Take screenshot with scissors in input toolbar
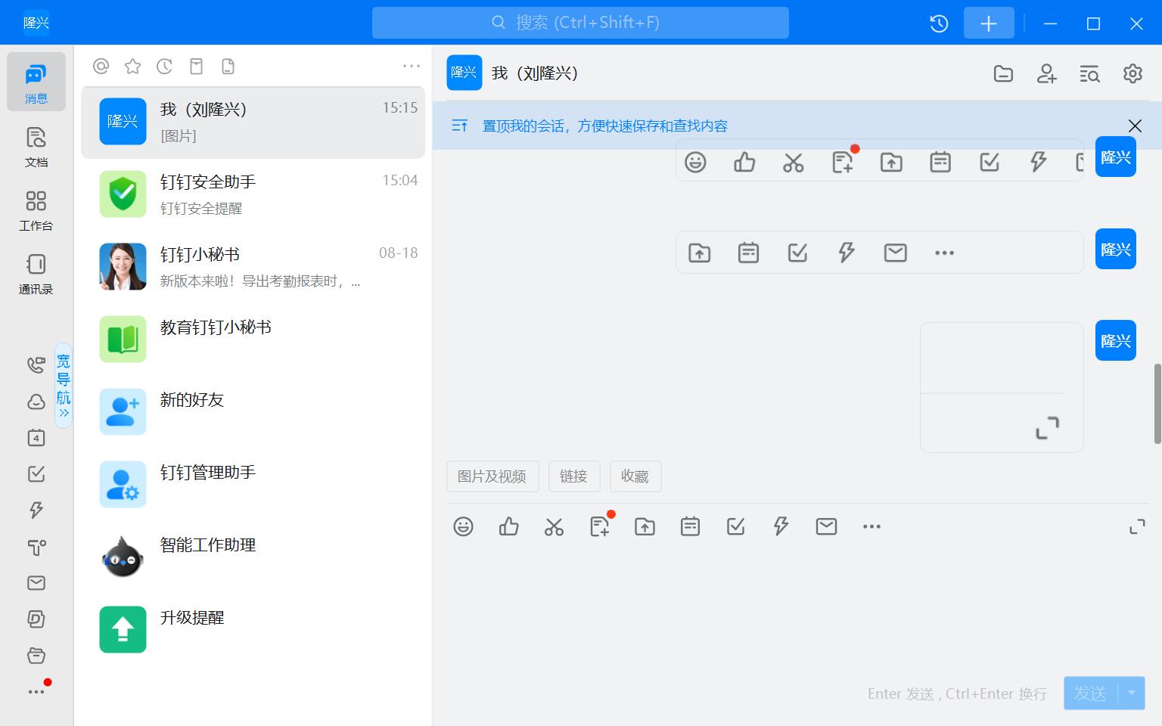Viewport: 1162px width, 726px height. 554,526
